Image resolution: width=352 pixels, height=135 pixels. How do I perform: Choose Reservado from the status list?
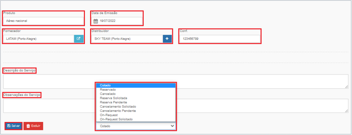point(136,89)
